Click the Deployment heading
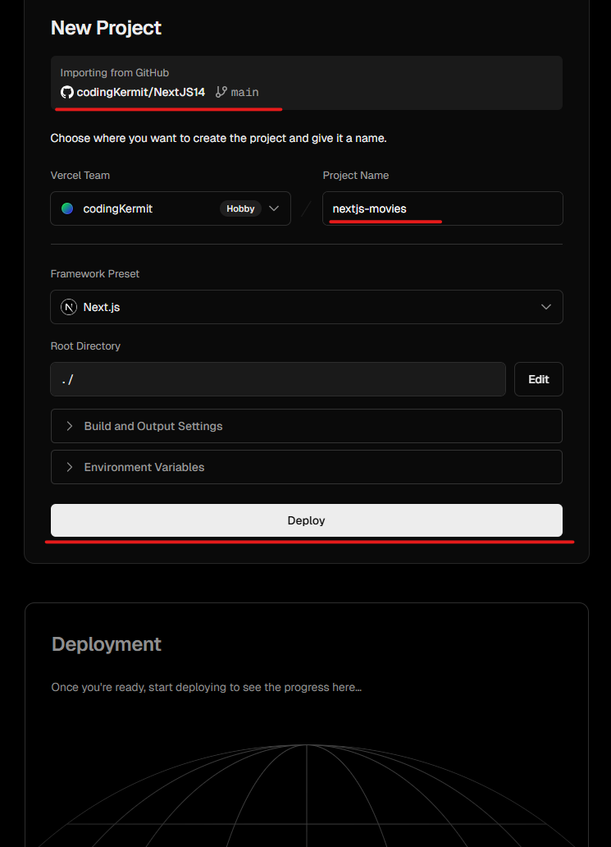 pyautogui.click(x=107, y=644)
